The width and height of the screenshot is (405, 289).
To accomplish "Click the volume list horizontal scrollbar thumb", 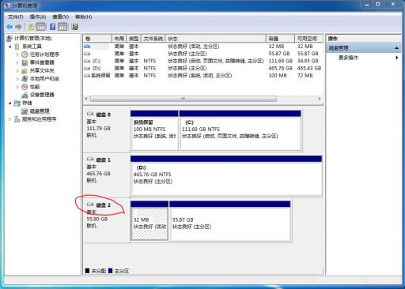I will coord(184,99).
